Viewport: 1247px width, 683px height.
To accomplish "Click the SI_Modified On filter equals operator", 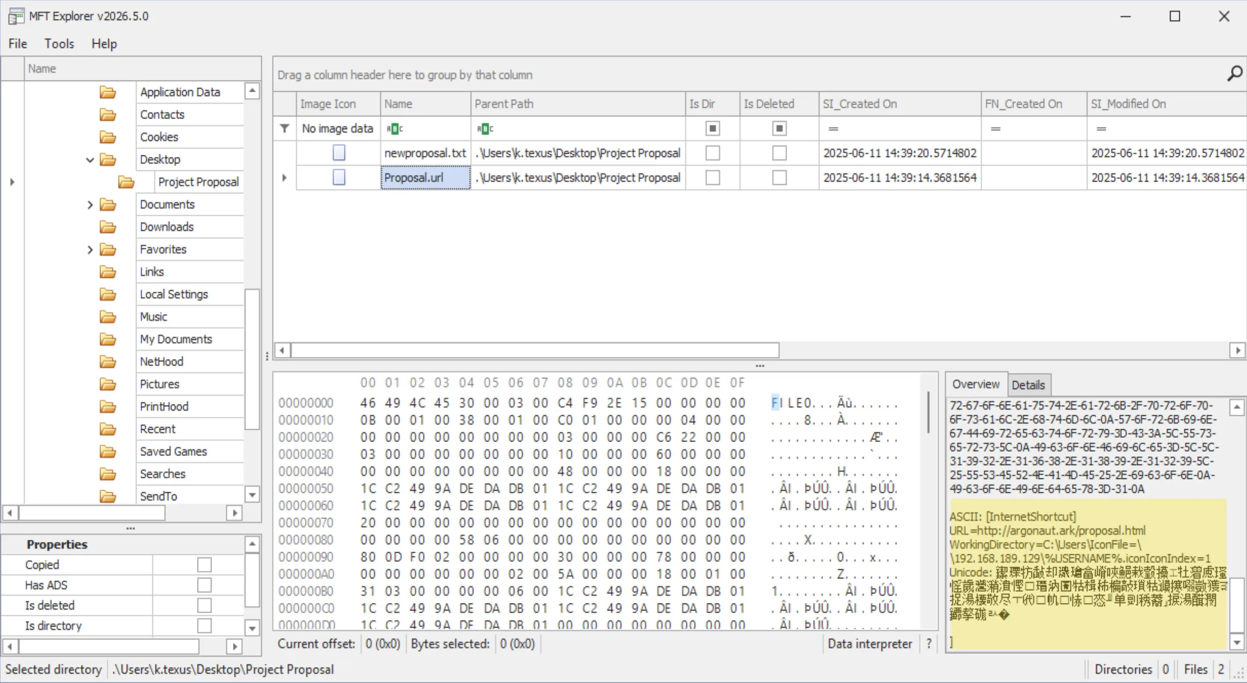I will click(1101, 129).
